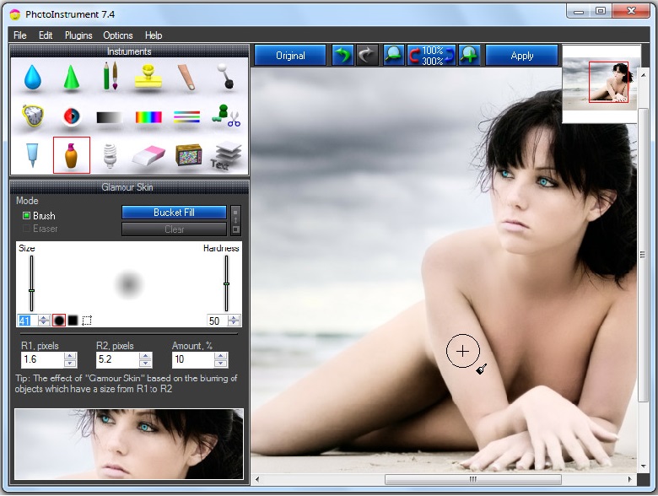Click the Glamour Skin panel header
Viewport: 658px width, 496px height.
click(129, 187)
